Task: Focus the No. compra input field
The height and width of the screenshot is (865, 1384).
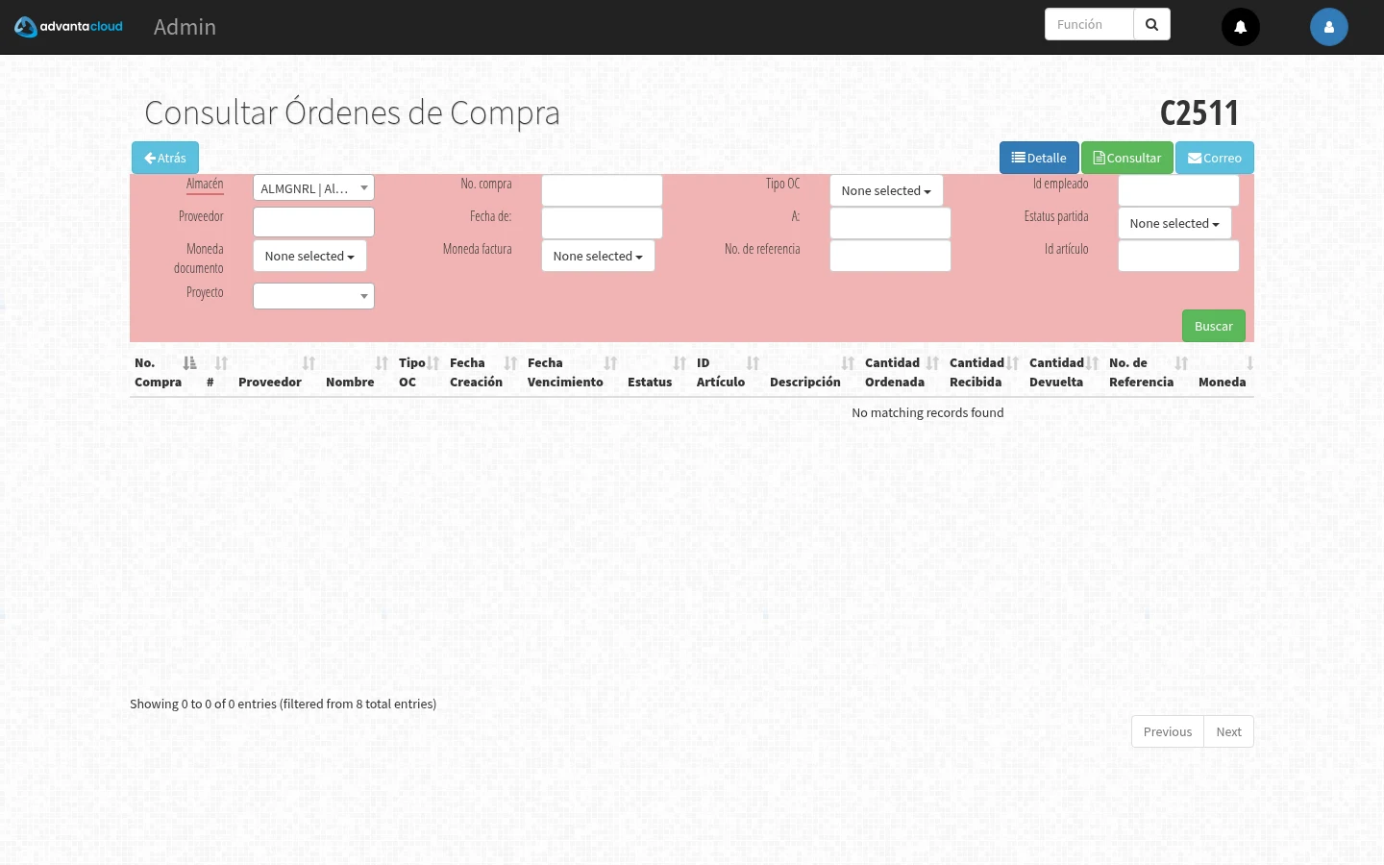Action: point(602,190)
